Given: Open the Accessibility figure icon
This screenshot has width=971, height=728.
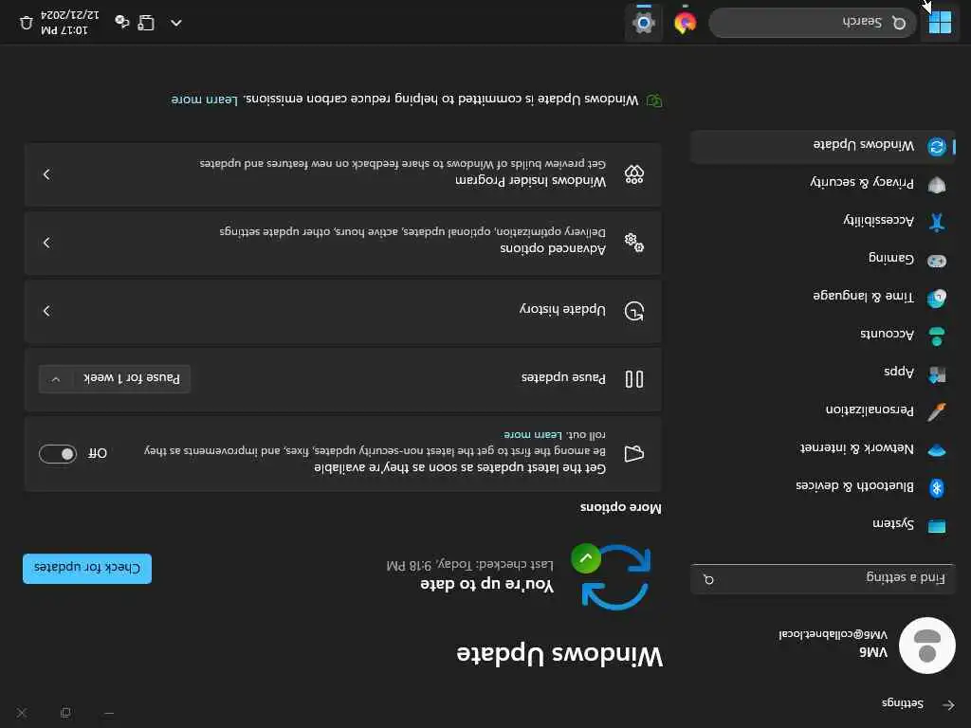Looking at the screenshot, I should pos(936,222).
